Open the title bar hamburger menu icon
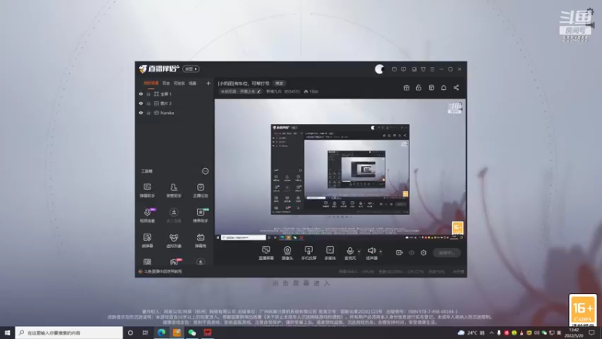Screen dimensions: 602x339 [x=432, y=69]
